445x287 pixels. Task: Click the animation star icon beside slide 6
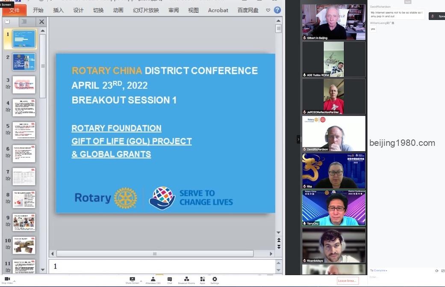(8, 156)
